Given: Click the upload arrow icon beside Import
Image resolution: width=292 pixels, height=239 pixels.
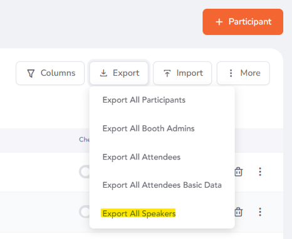Looking at the screenshot, I should click(x=167, y=73).
